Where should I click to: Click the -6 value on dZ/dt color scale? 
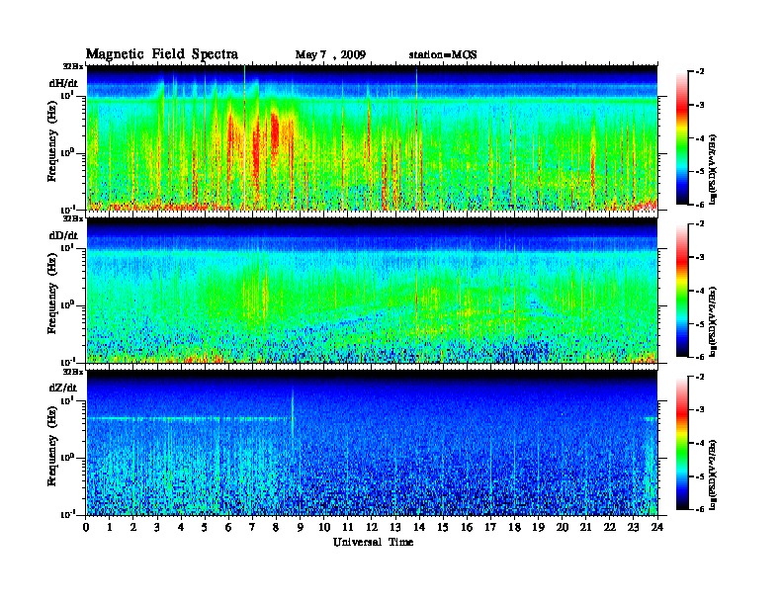pos(700,509)
